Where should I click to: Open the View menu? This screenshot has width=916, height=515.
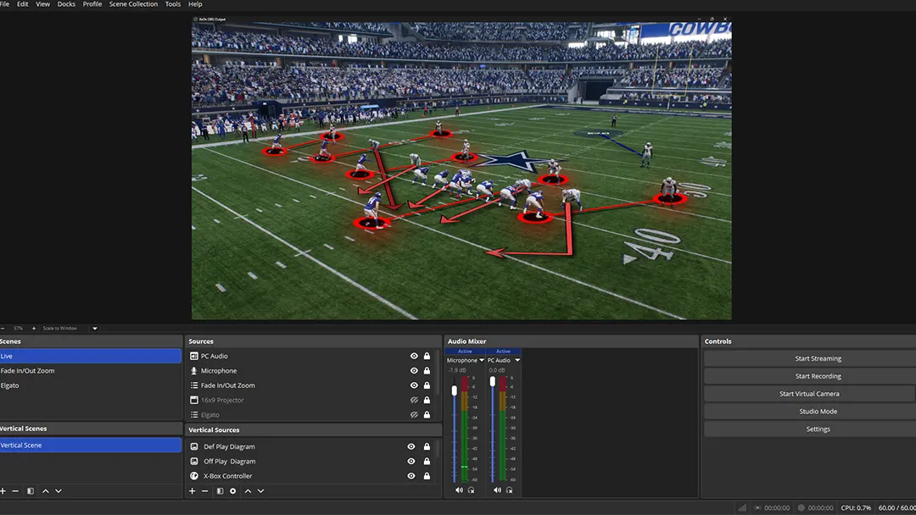42,4
